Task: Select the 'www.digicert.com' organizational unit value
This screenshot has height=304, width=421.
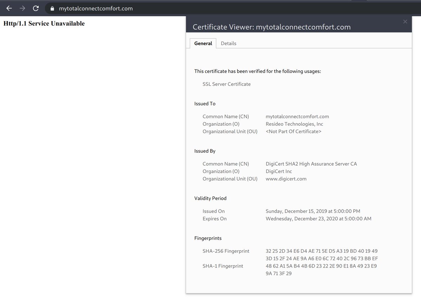Action: (286, 179)
